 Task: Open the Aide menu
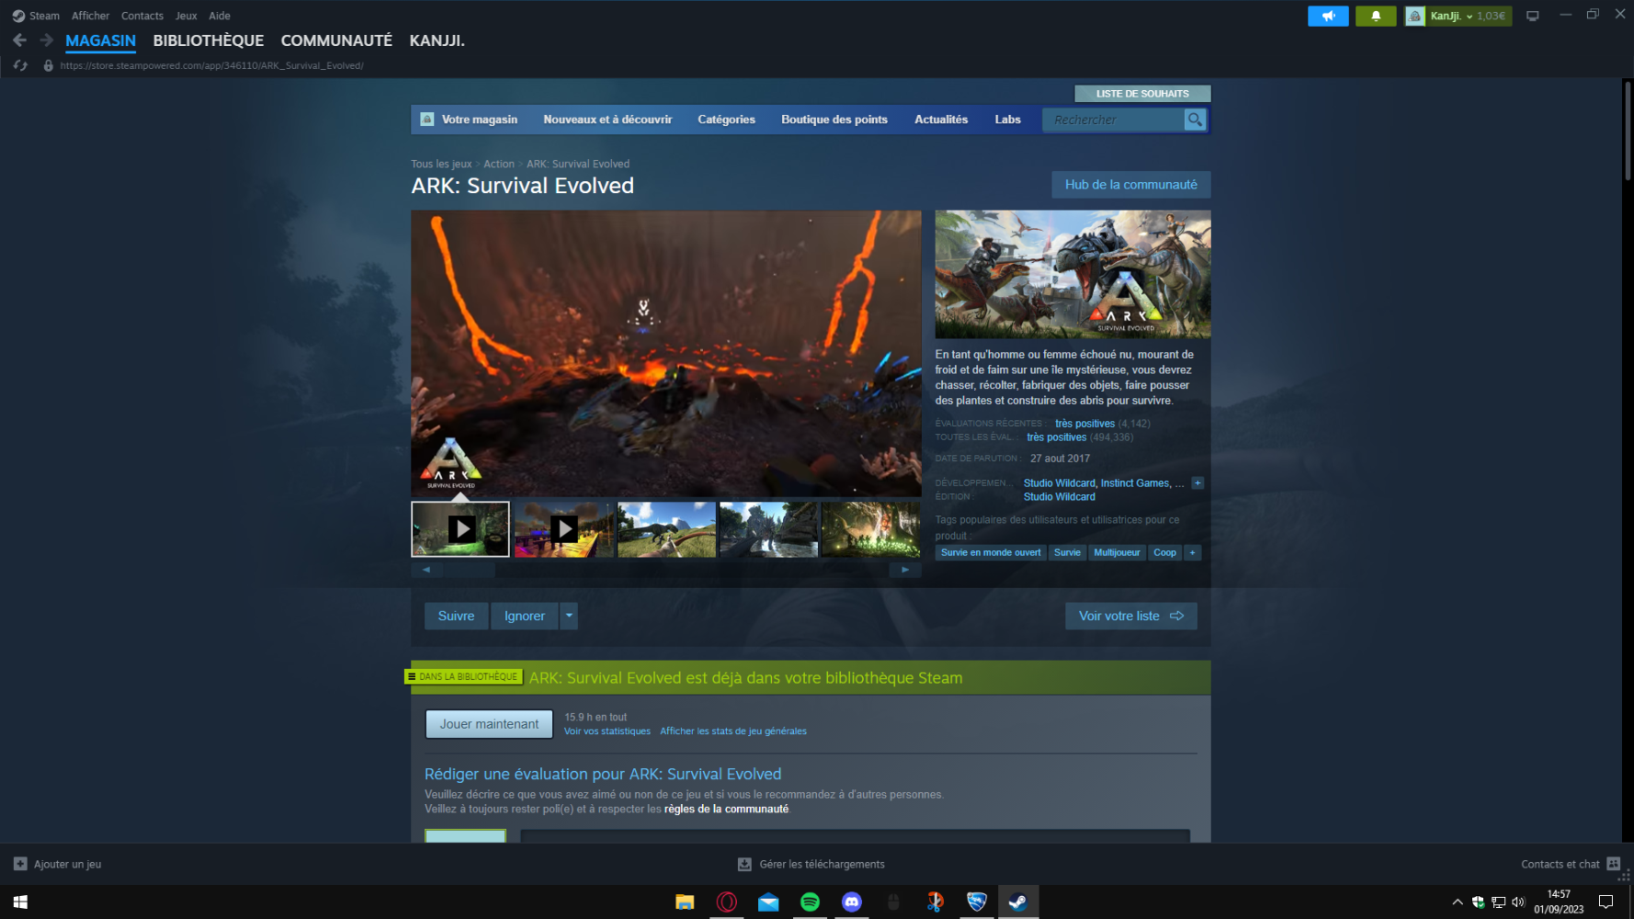coord(220,16)
